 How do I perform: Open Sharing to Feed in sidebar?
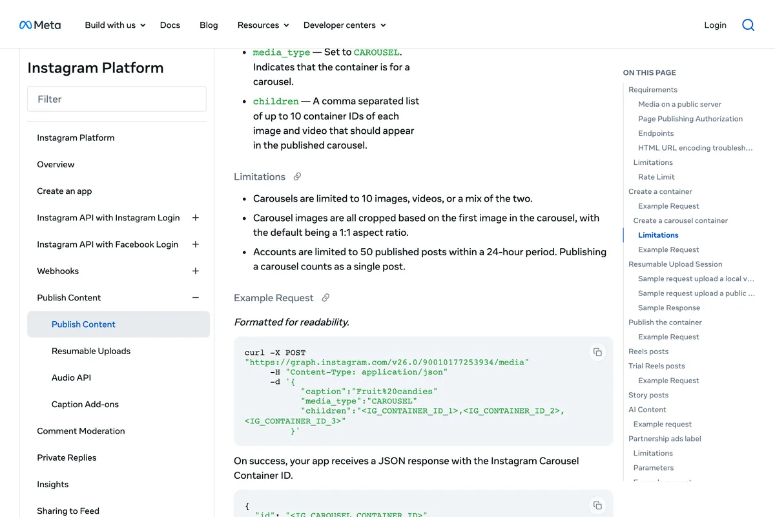coord(68,511)
